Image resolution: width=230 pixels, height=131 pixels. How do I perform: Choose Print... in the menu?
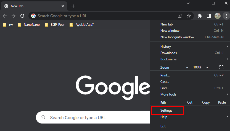coord(190,75)
